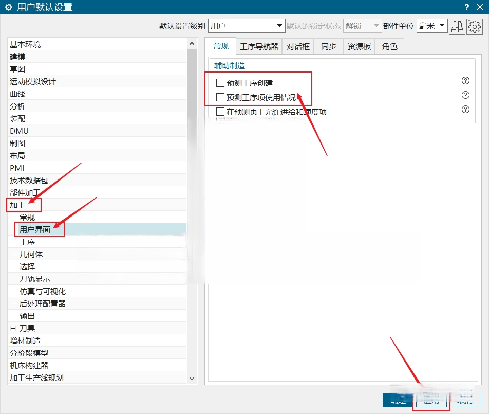The height and width of the screenshot is (414, 489).
Task: Select the 常规 tab
Action: (x=221, y=46)
